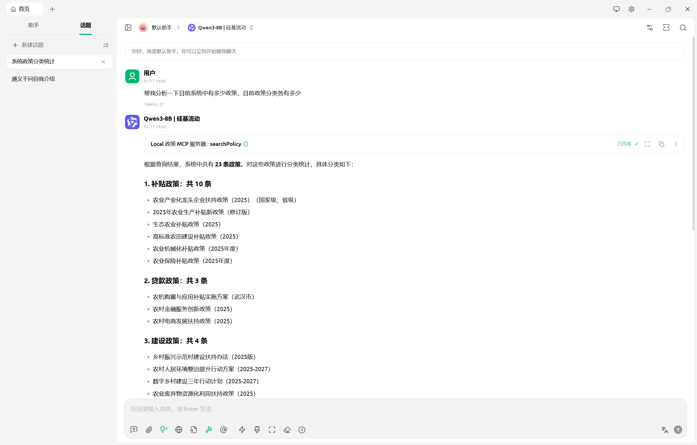Image resolution: width=697 pixels, height=445 pixels.
Task: Collapse toolbar with circled left arrow
Action: (301, 430)
